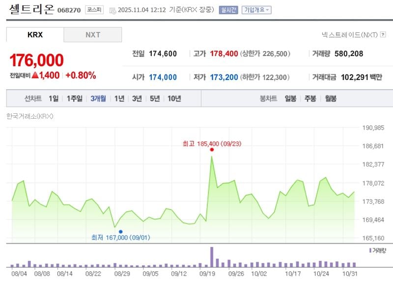Image resolution: width=393 pixels, height=284 pixels.
Task: Select the 1주일 chart period
Action: 75,99
